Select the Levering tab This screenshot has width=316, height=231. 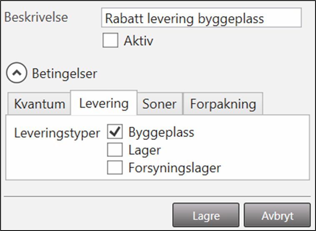click(x=103, y=103)
